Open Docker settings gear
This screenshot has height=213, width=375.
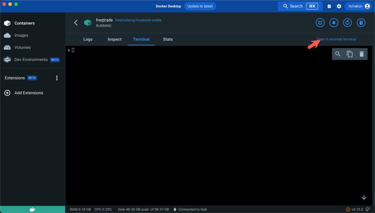pyautogui.click(x=339, y=6)
